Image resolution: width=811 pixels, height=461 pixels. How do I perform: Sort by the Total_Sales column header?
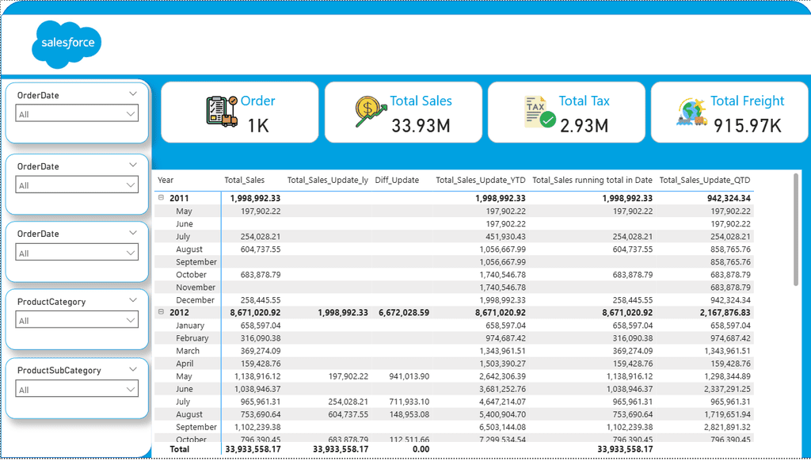[x=245, y=181]
